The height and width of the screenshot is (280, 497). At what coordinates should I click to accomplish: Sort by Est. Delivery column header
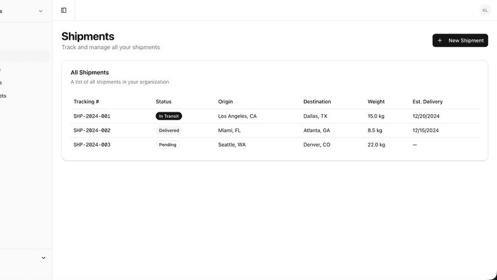pos(427,102)
